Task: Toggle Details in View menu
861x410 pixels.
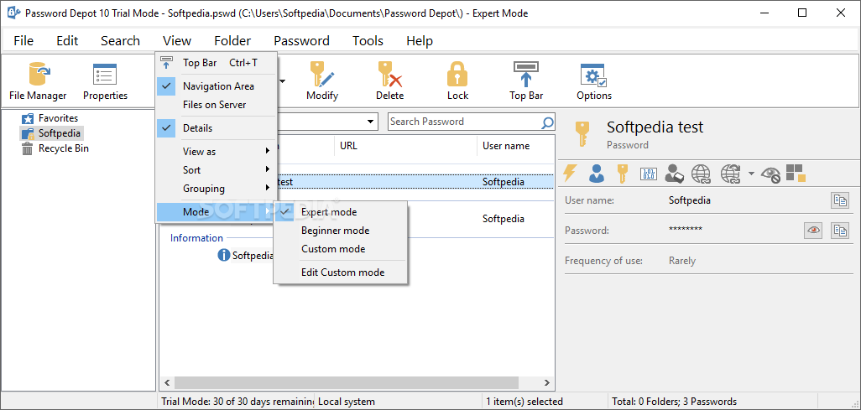Action: 216,128
